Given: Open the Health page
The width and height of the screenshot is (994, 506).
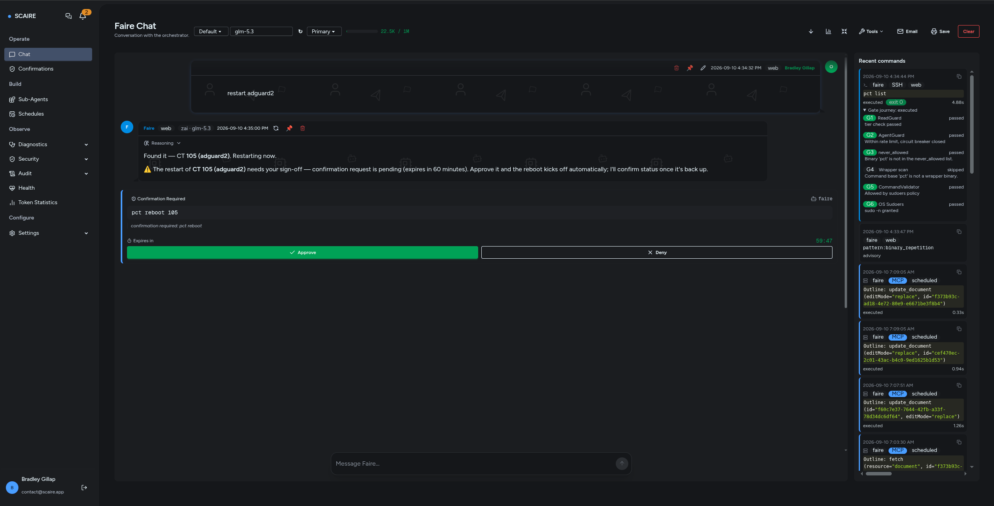Looking at the screenshot, I should (48, 188).
